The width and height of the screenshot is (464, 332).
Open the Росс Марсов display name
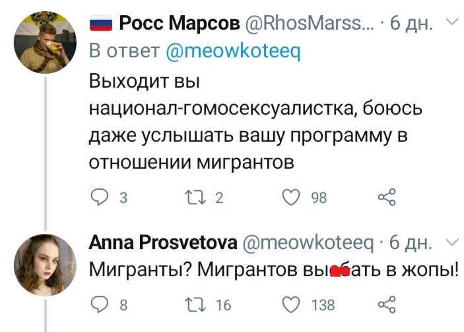click(180, 26)
